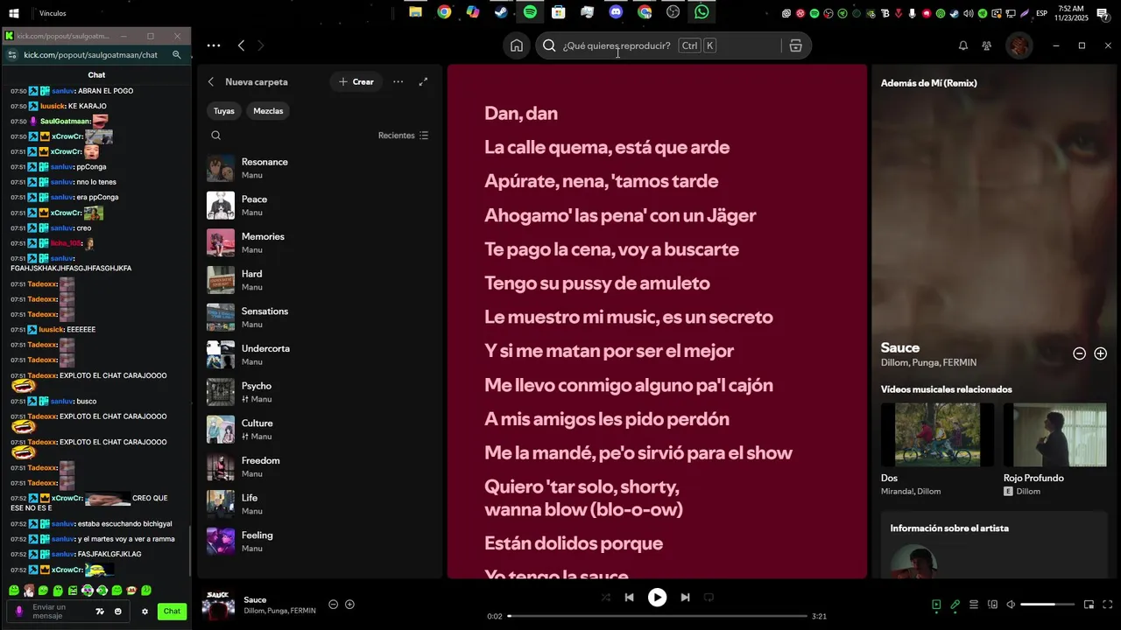Image resolution: width=1121 pixels, height=630 pixels.
Task: Click the lyric 'A mis amigos les pido perdón'
Action: coord(607,419)
